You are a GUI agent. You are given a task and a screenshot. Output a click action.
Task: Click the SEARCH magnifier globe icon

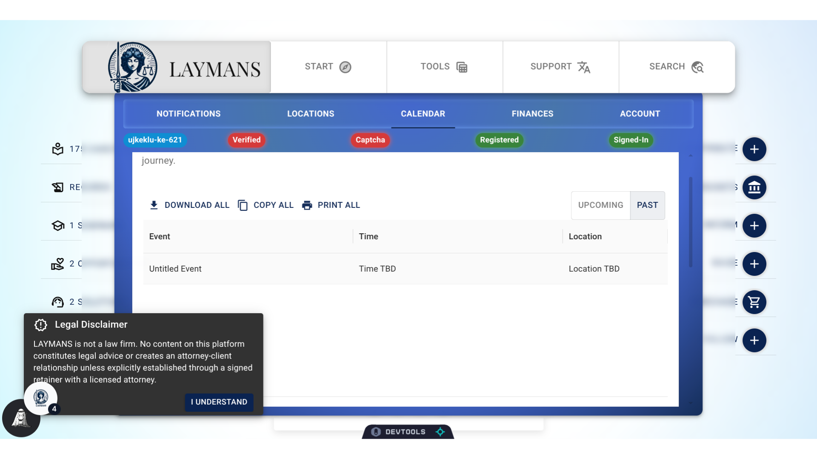(697, 67)
